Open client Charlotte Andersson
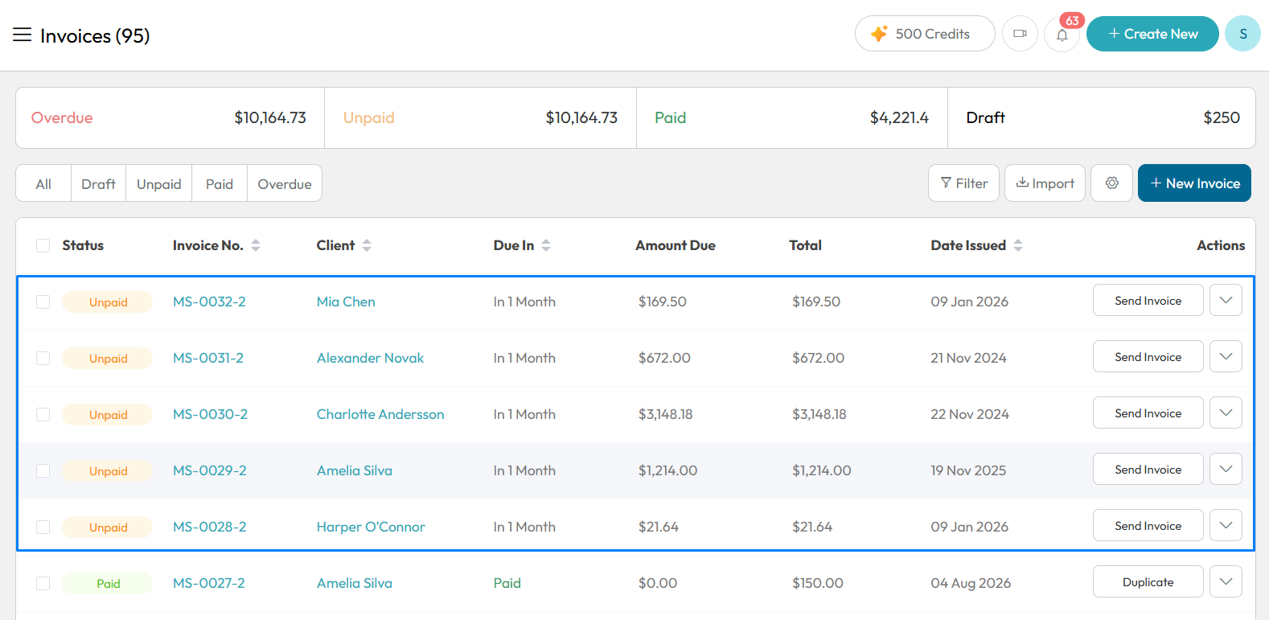This screenshot has height=620, width=1269. coord(380,414)
